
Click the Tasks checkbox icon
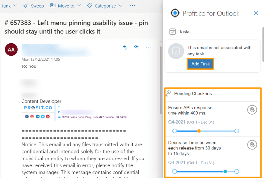point(173,32)
